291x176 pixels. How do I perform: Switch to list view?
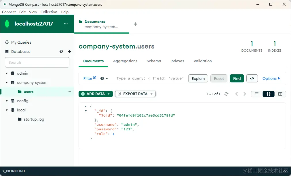point(257,94)
